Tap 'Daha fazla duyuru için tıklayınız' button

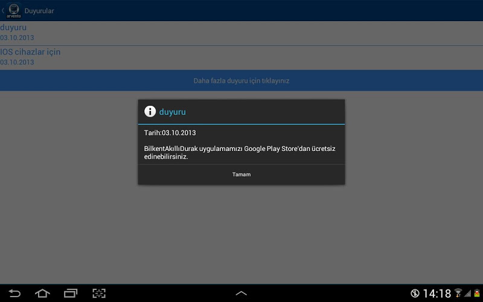coord(241,80)
